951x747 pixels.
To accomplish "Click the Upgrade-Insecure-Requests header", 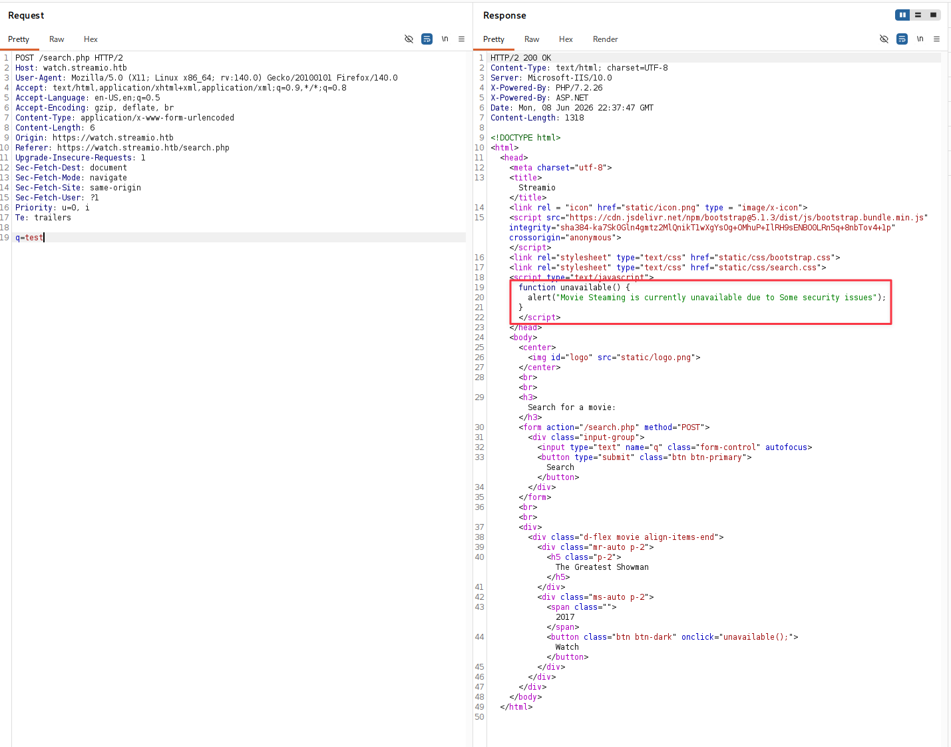I will [81, 158].
